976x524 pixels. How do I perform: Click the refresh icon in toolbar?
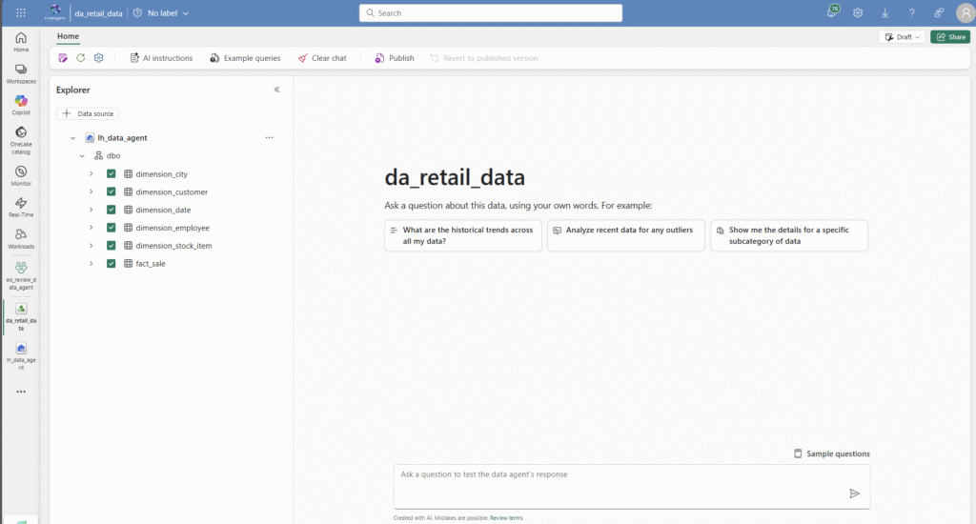pyautogui.click(x=80, y=58)
